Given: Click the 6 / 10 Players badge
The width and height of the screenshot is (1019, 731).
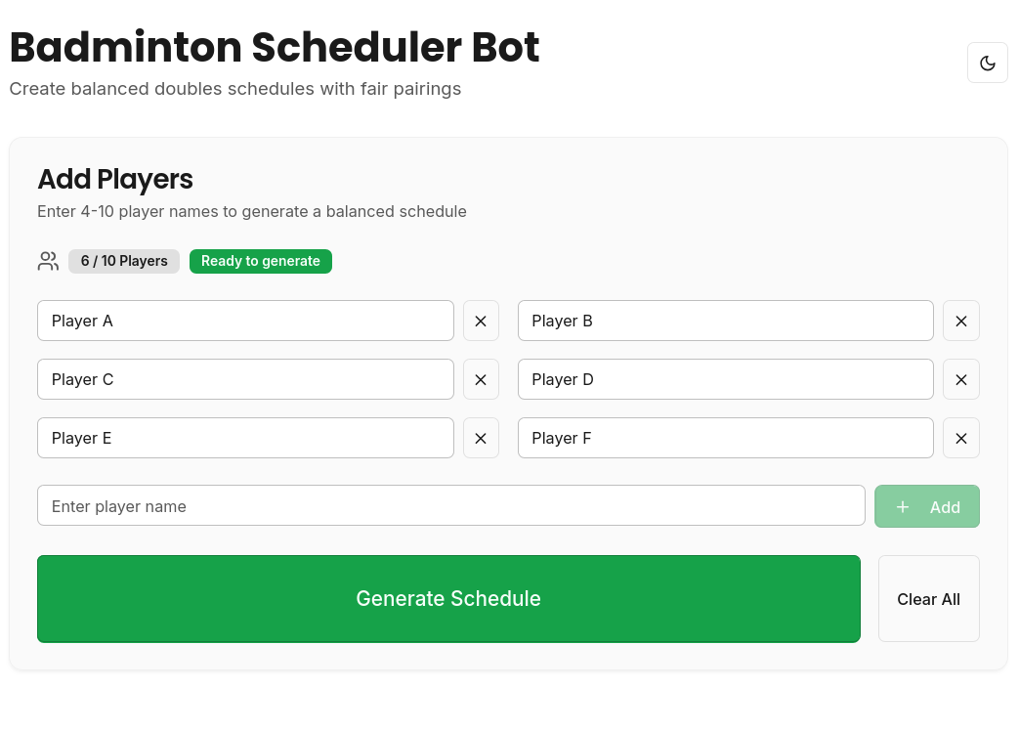Looking at the screenshot, I should tap(124, 261).
